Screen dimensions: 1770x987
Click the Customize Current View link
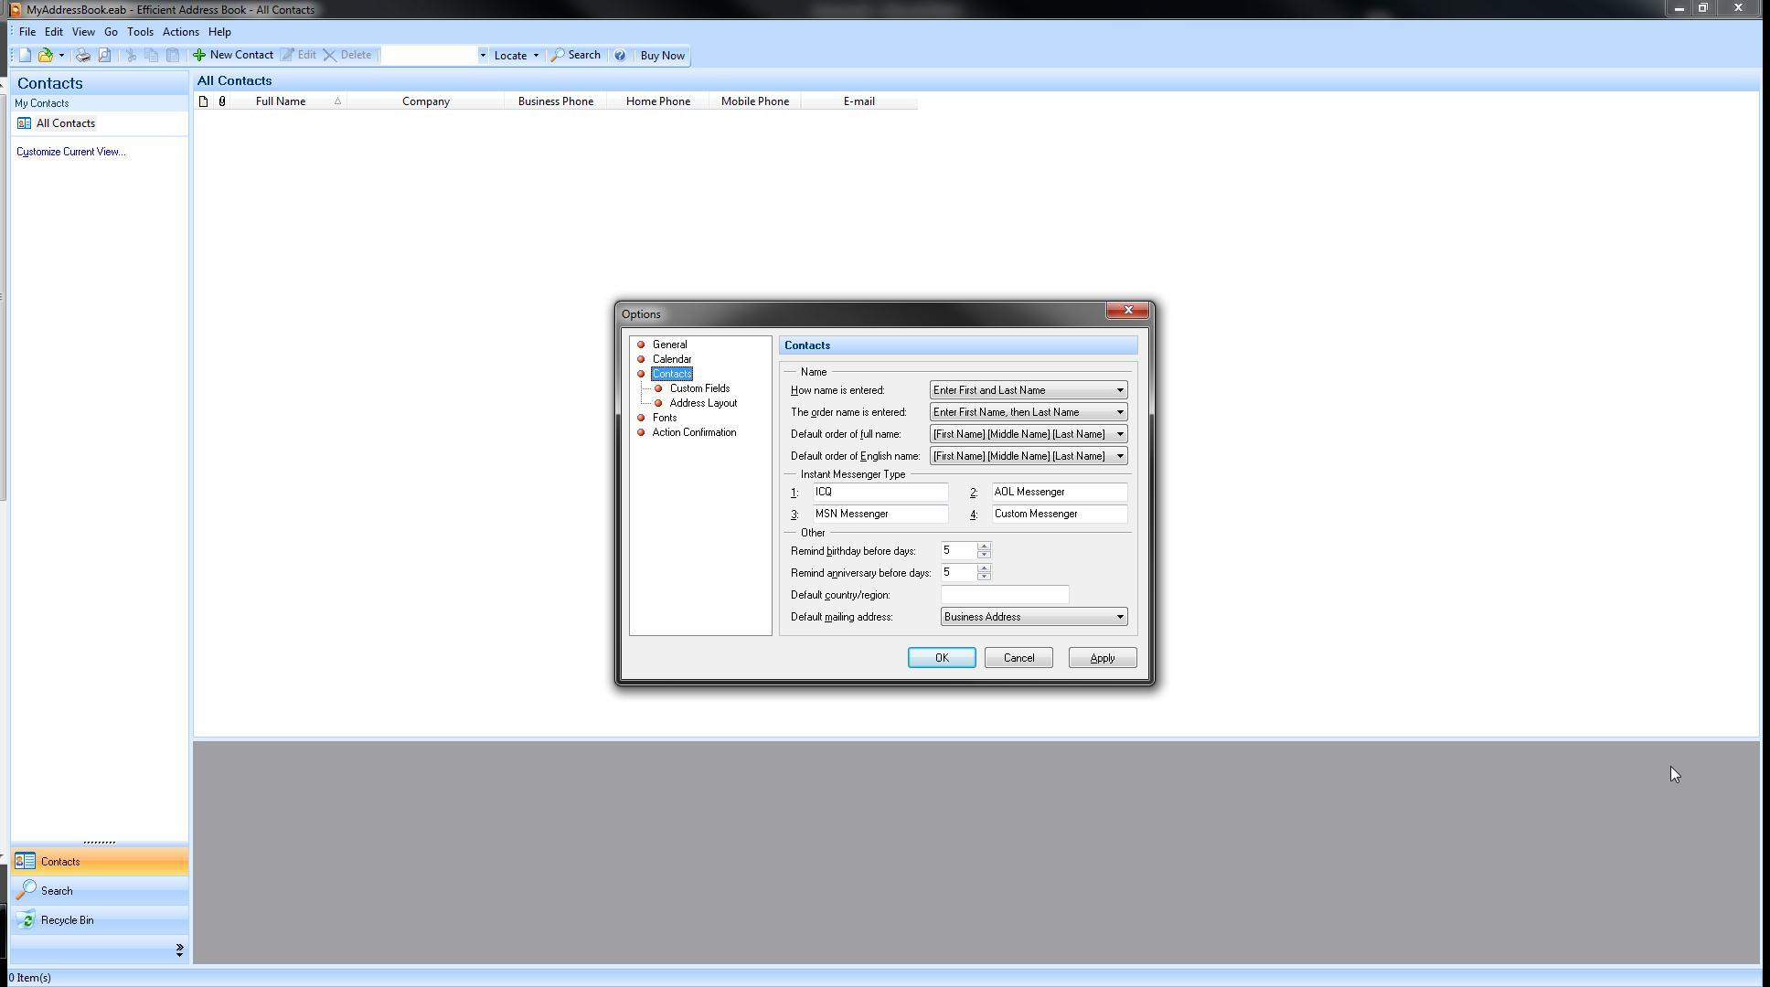(x=71, y=152)
